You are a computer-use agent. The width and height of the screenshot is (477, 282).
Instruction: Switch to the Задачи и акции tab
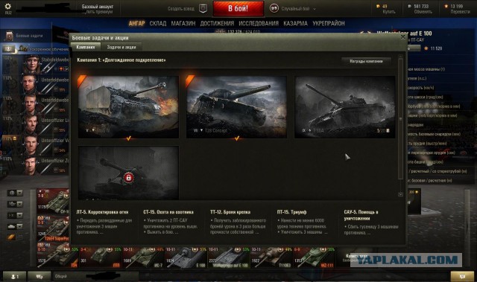coord(121,47)
